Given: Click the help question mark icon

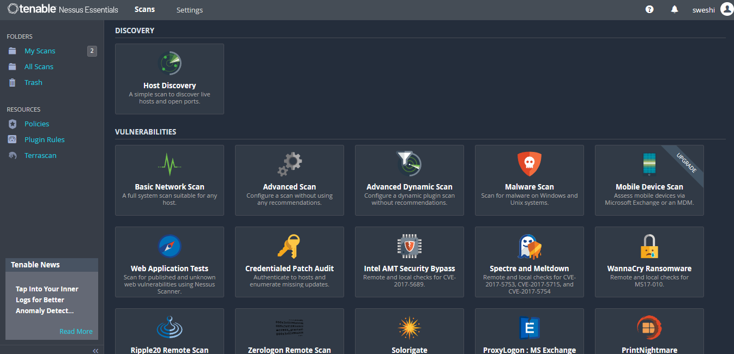Looking at the screenshot, I should [x=649, y=9].
